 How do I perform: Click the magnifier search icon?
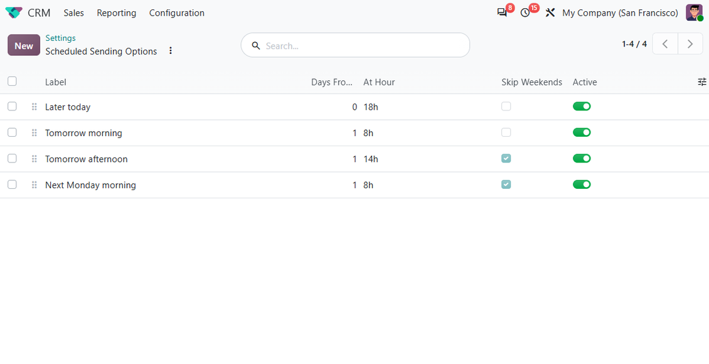(x=256, y=46)
